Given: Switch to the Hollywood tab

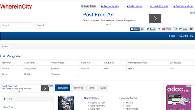Looking at the screenshot, I should point(78,88).
